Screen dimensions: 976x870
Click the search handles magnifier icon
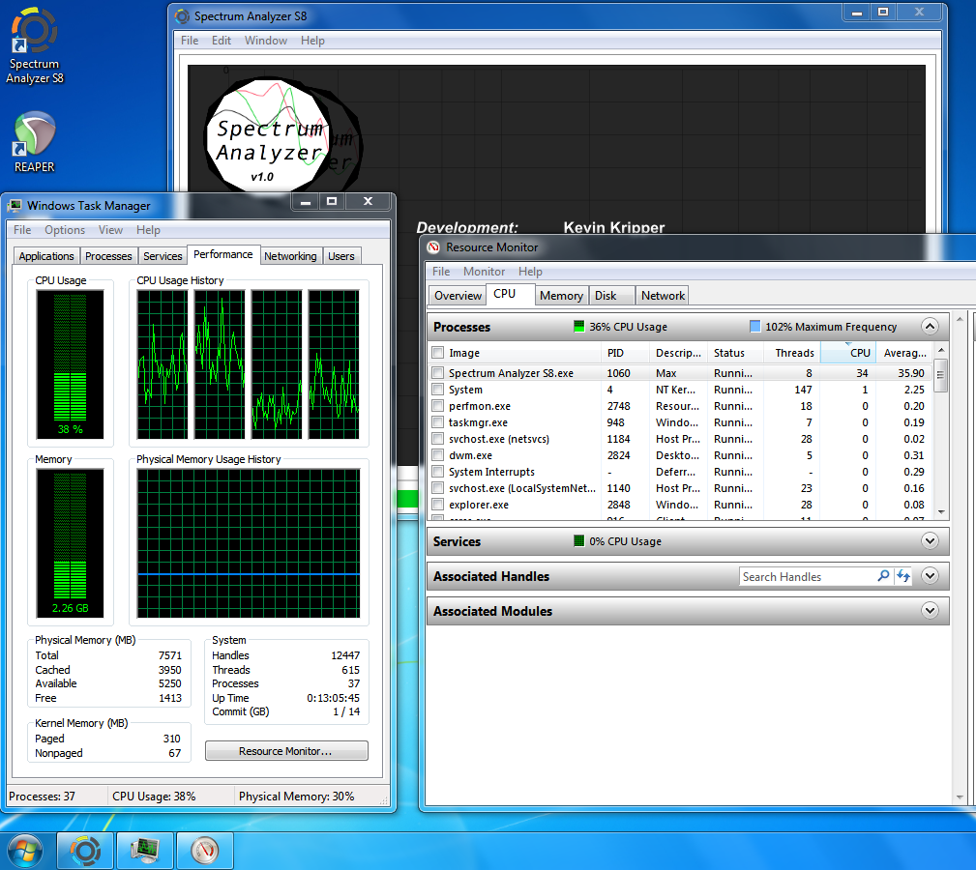tap(883, 576)
